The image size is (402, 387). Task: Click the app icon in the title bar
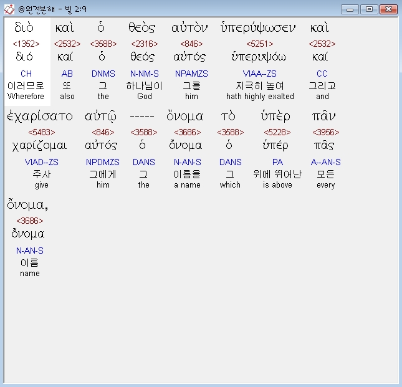pos(9,9)
